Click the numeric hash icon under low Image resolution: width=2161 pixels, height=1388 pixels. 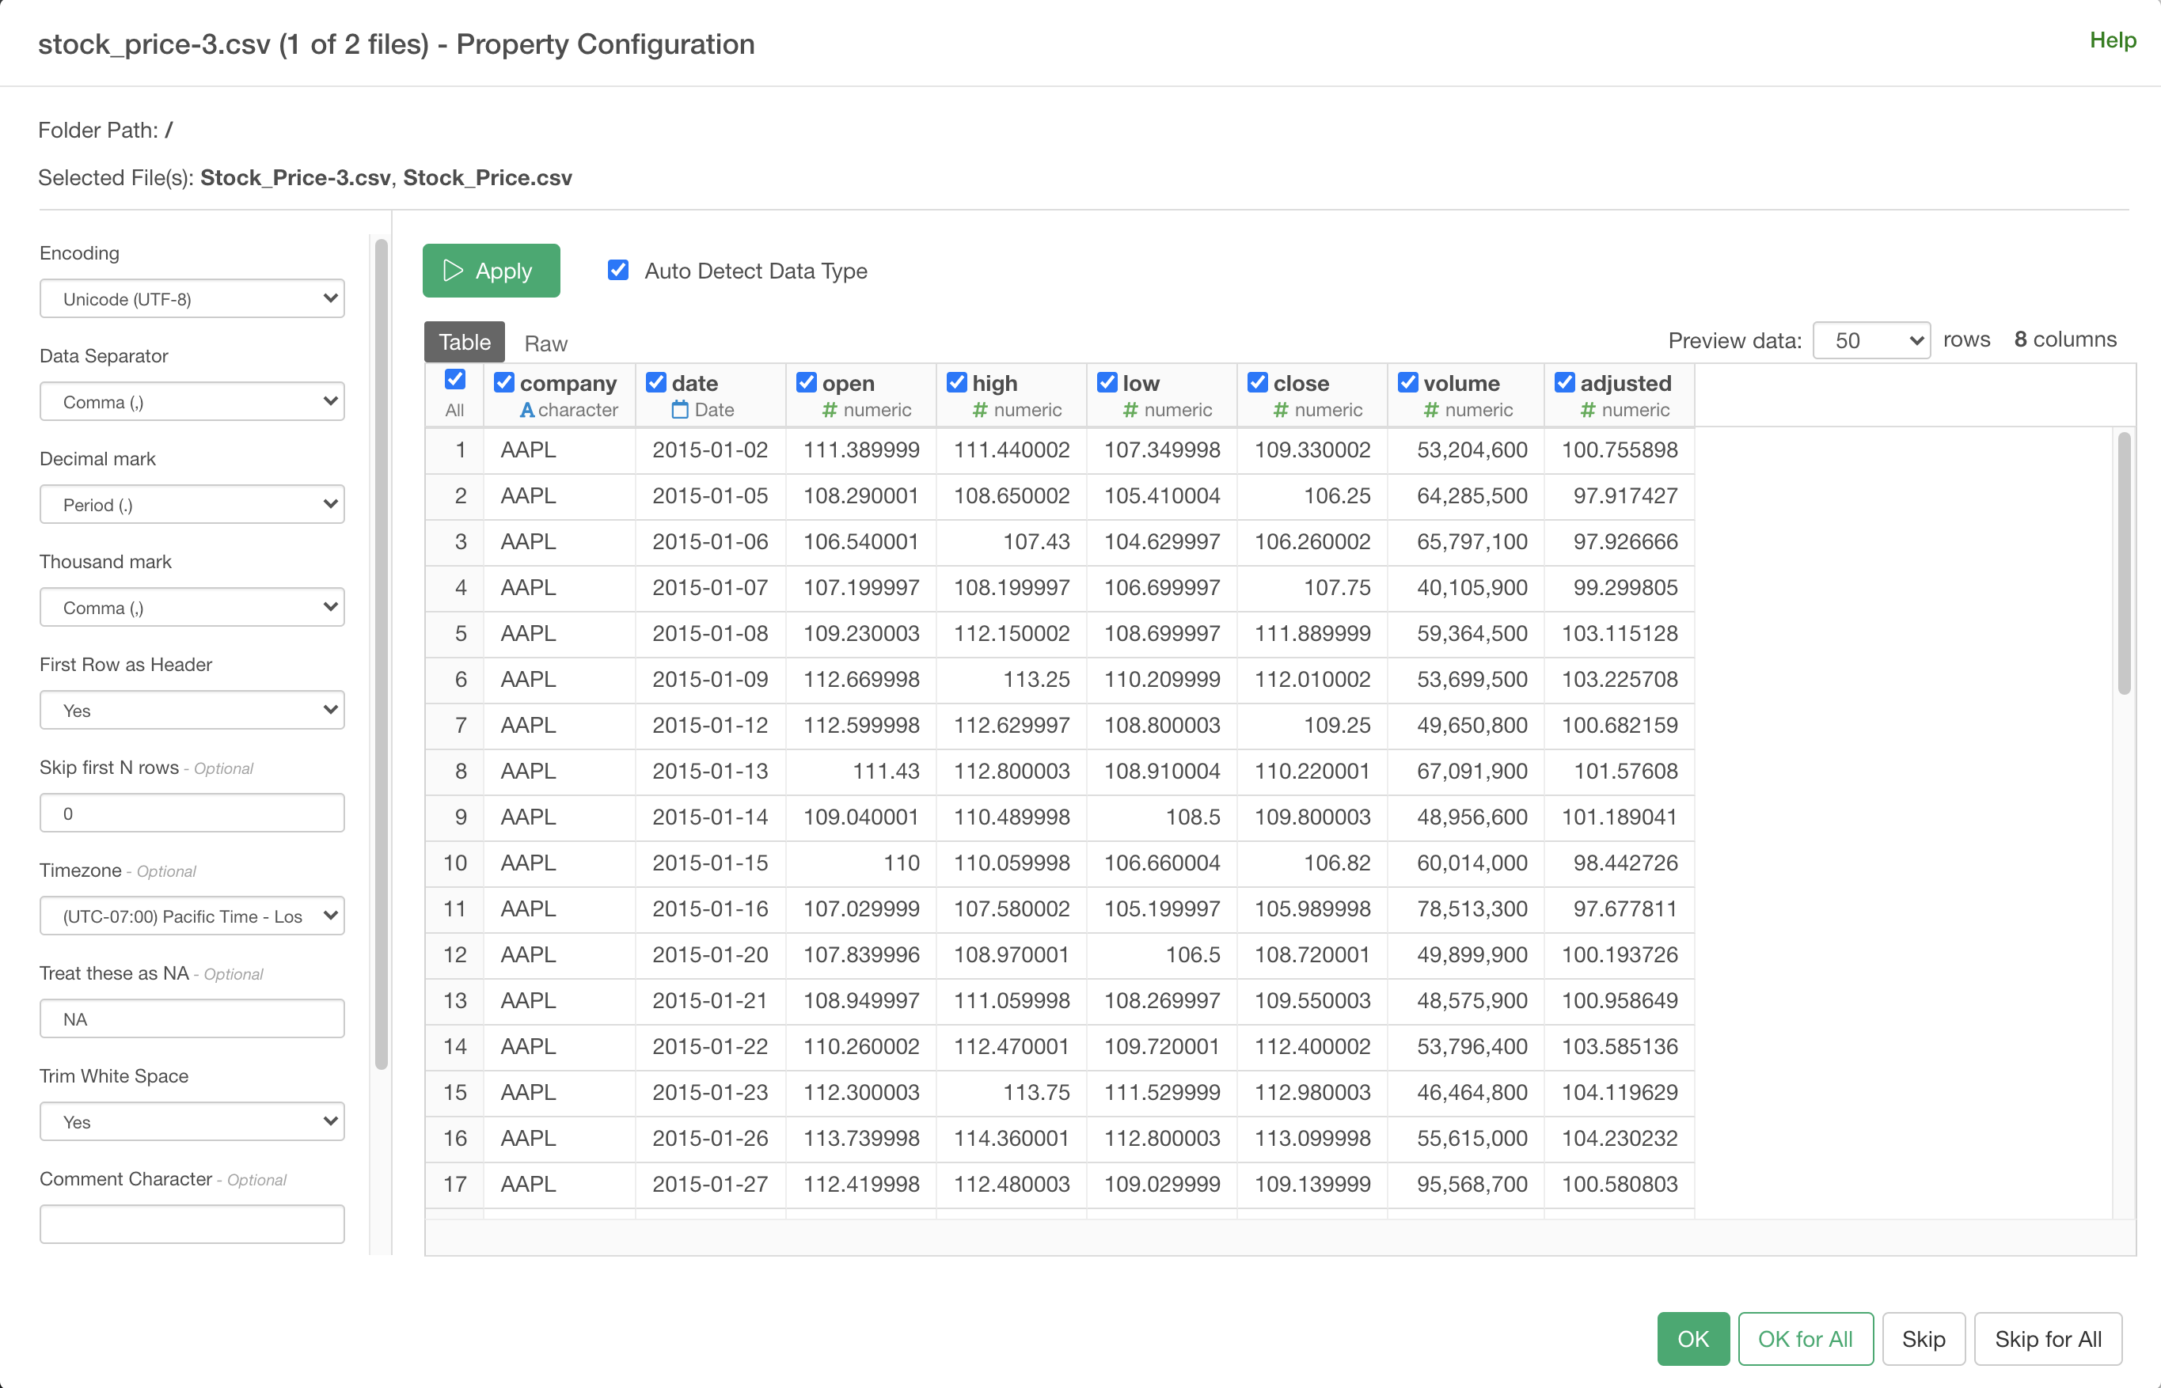coord(1130,411)
